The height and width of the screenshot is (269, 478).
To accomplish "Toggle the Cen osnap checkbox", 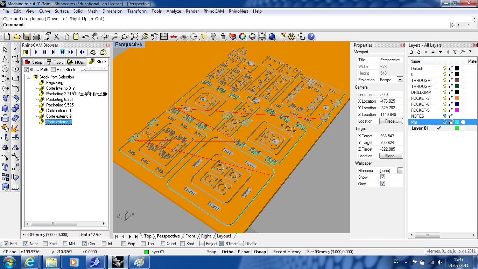I will pyautogui.click(x=84, y=244).
